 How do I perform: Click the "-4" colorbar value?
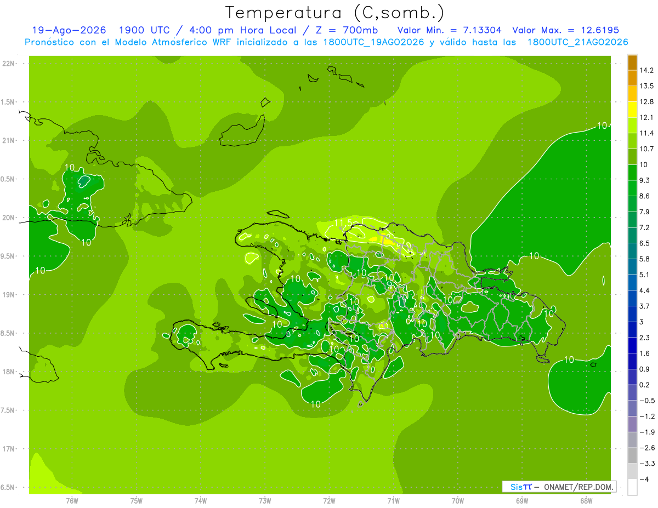point(644,479)
